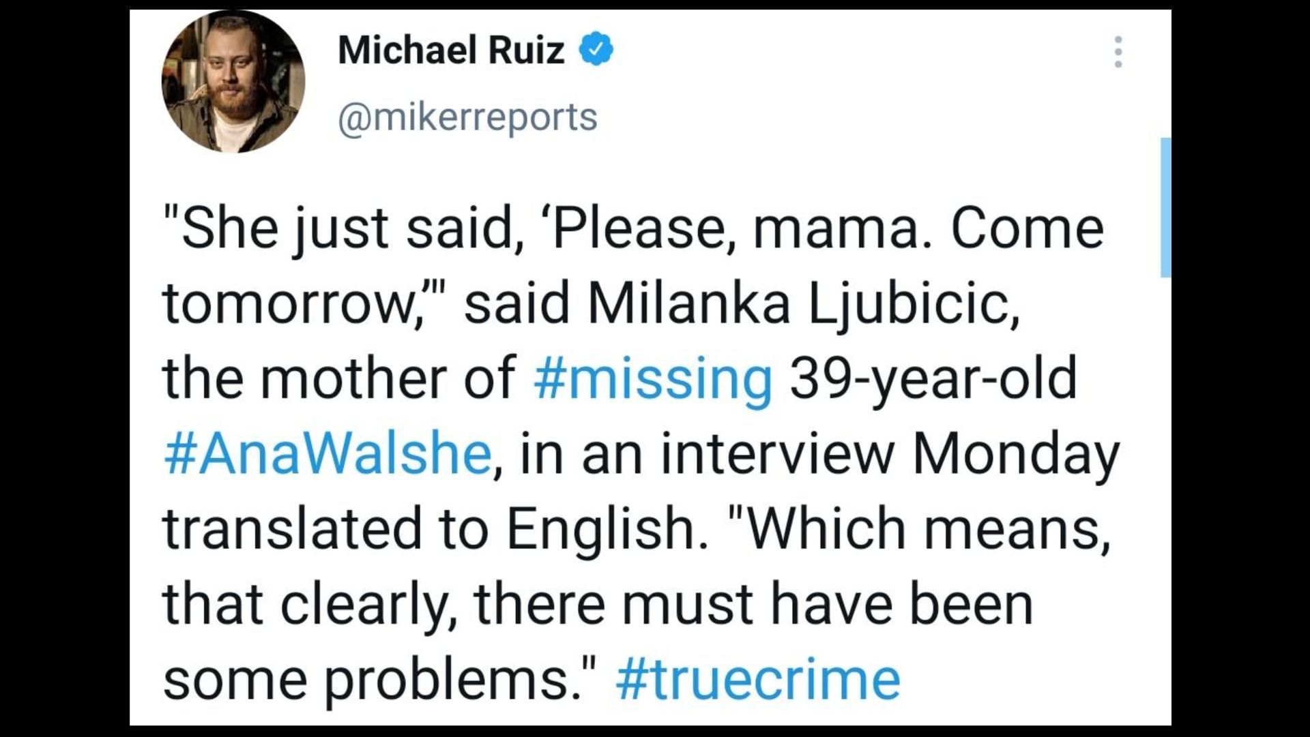Select the tweet body text
Screen dimensions: 1310x737
pyautogui.click(x=614, y=450)
